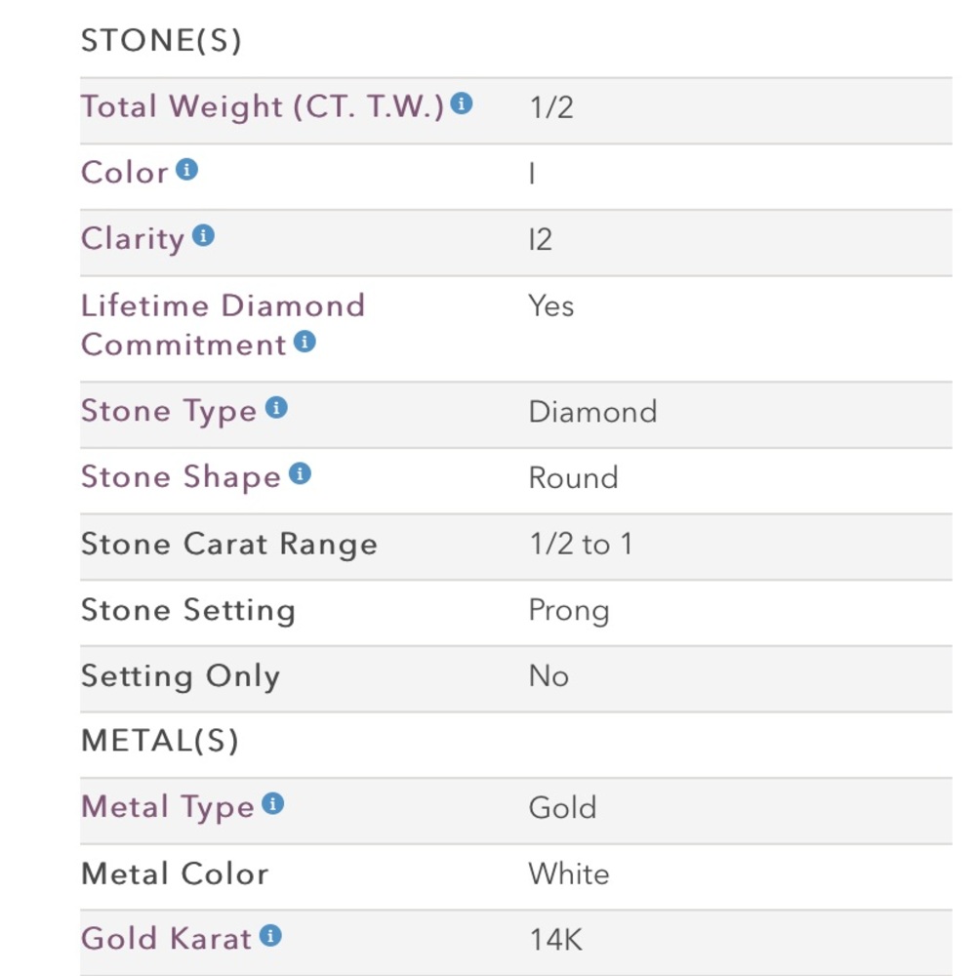Viewport: 976px width, 976px height.
Task: Click the Metal Type info icon
Action: (273, 804)
